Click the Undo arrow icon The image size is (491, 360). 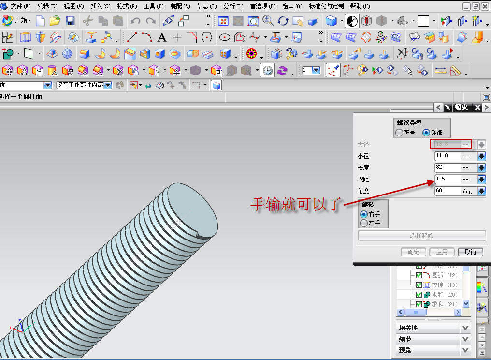tap(135, 21)
